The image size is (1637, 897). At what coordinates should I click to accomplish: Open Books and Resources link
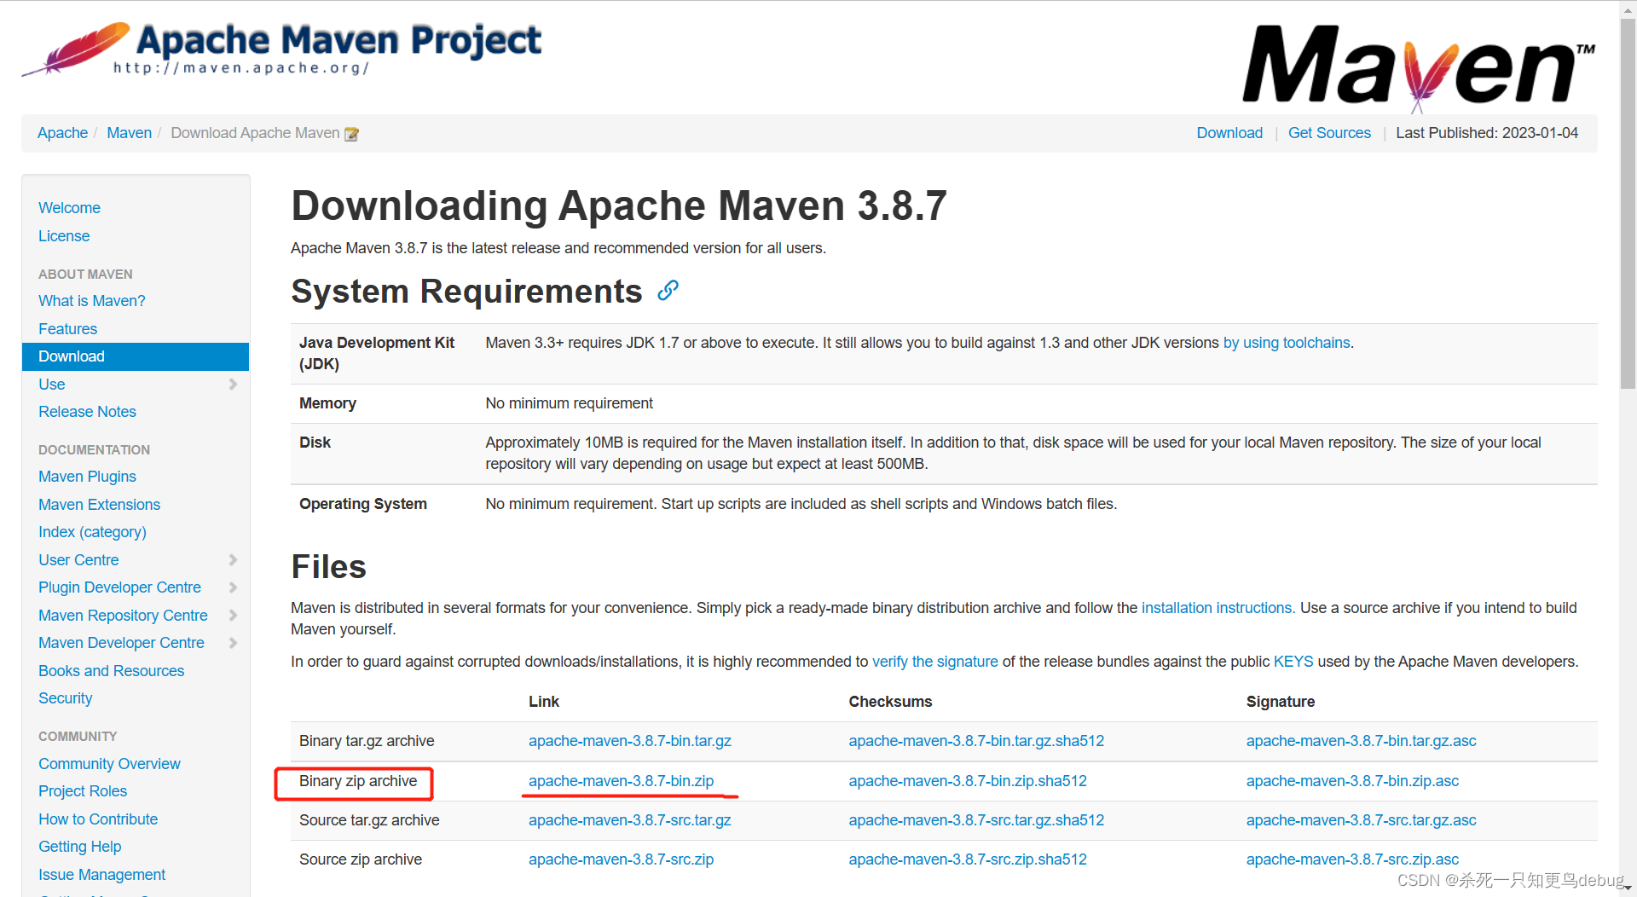pyautogui.click(x=111, y=671)
